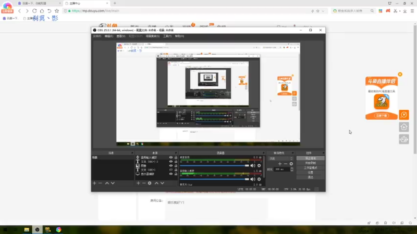
Task: Add a new scene with the plus icon
Action: click(94, 183)
